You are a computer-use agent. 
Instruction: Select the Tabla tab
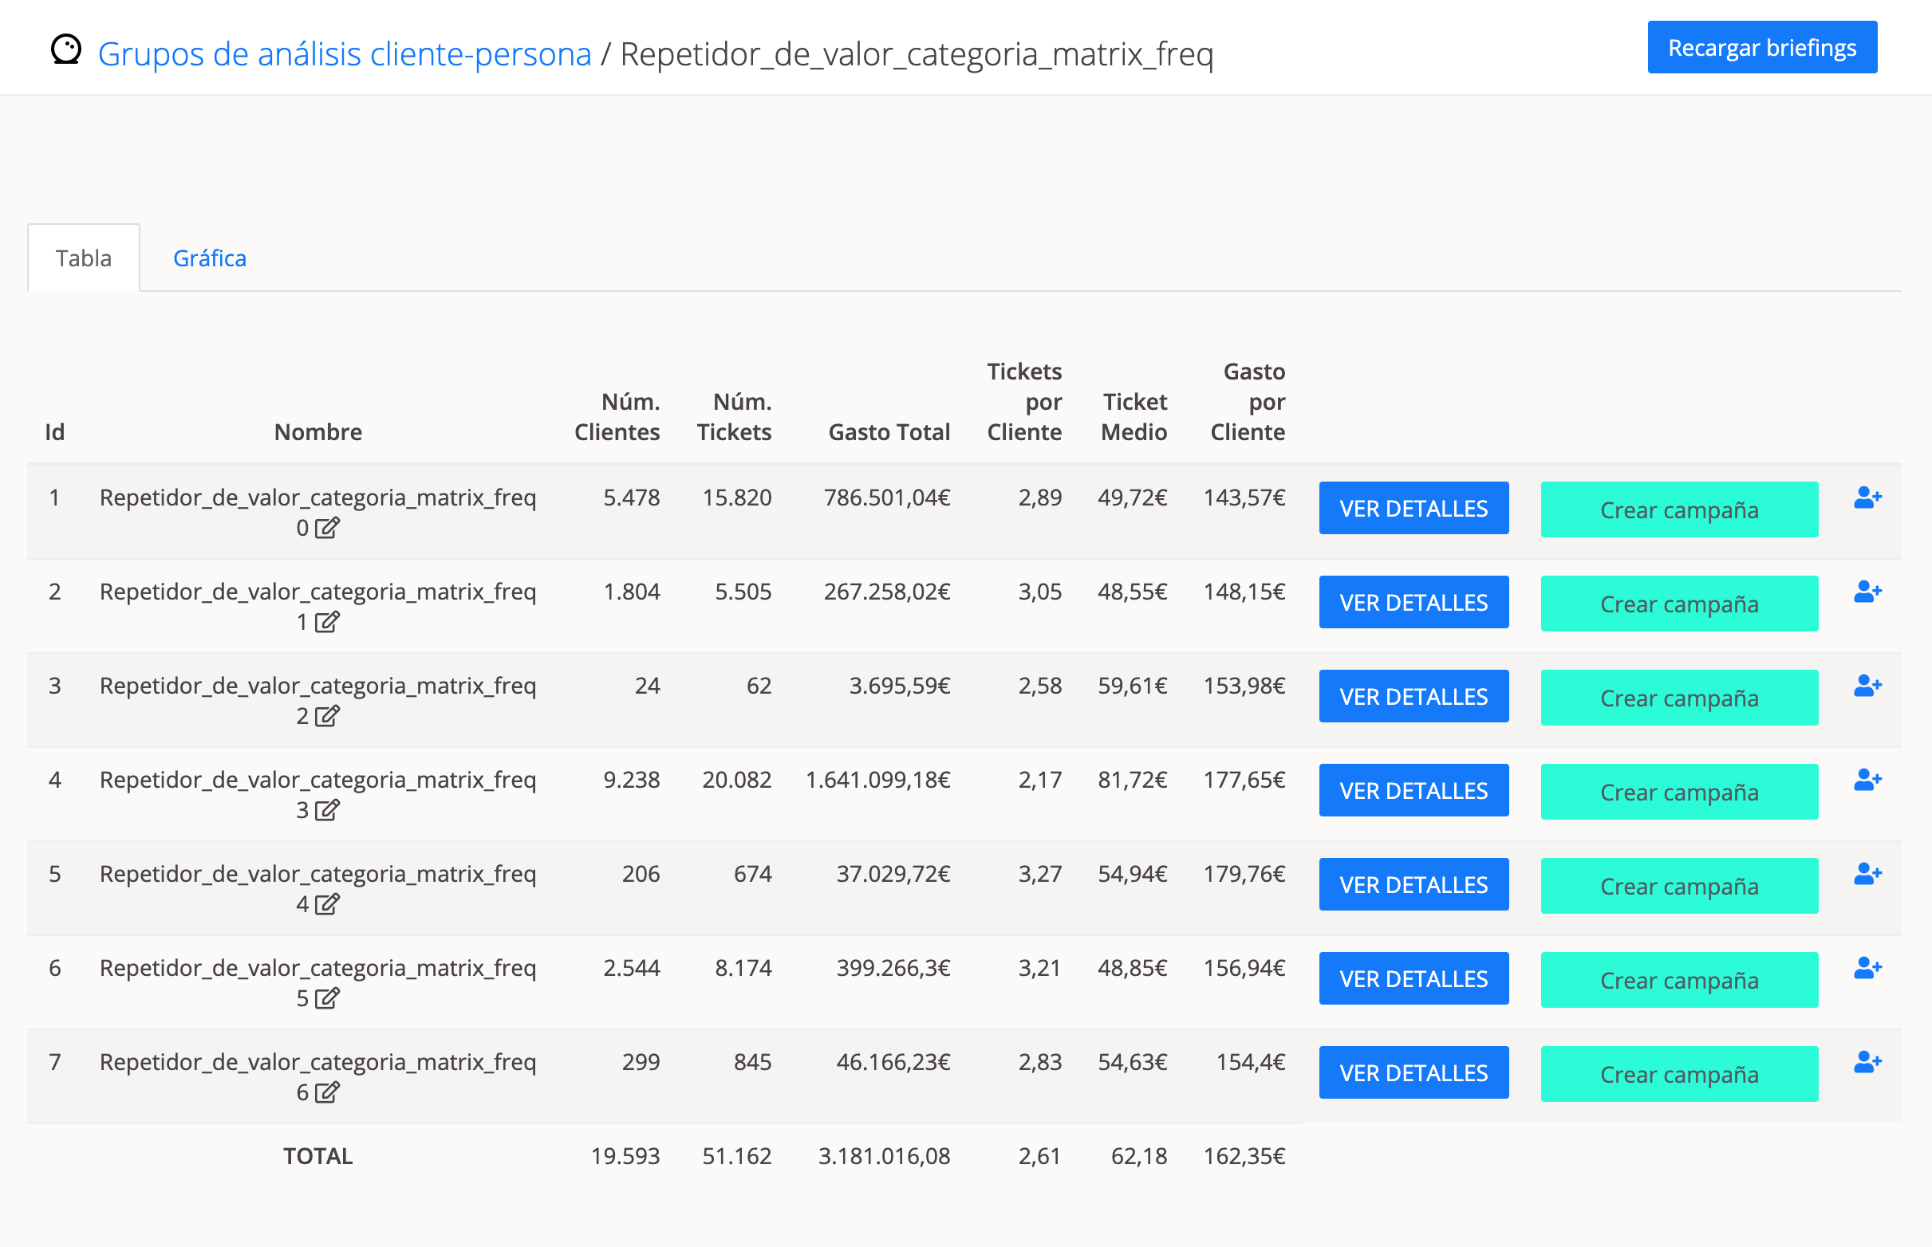84,258
